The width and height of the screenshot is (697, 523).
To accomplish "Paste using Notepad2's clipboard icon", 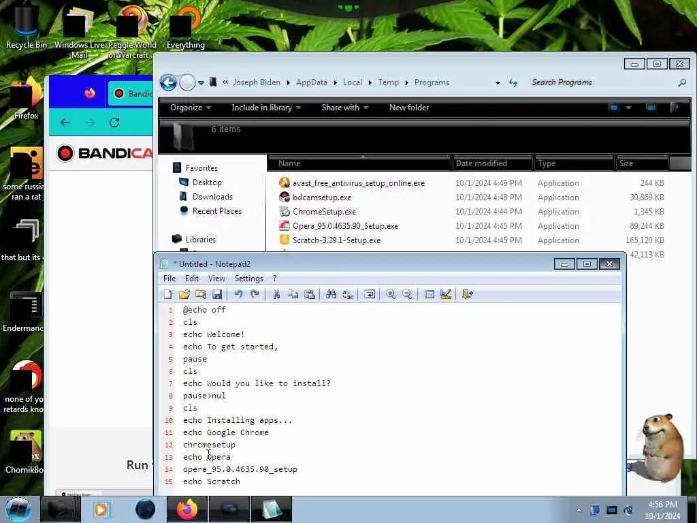I will tap(310, 294).
